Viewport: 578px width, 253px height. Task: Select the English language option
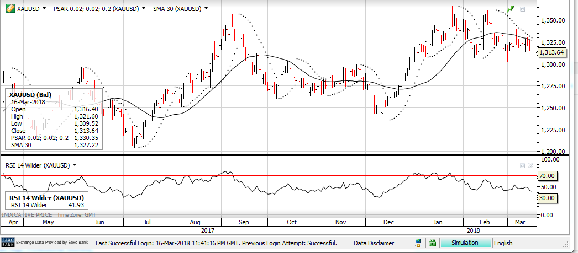503,243
